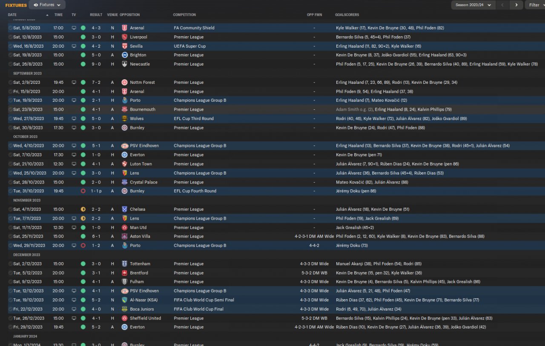Select the date Tue, 19/12/2023
Screen dimensions: 545x346
tap(28, 300)
